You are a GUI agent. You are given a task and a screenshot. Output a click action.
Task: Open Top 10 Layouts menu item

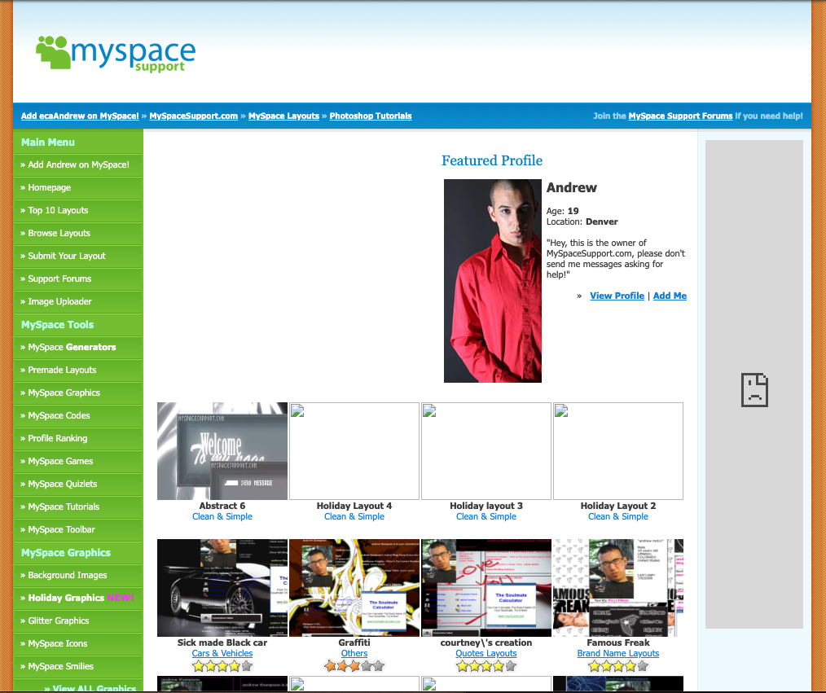tap(78, 210)
